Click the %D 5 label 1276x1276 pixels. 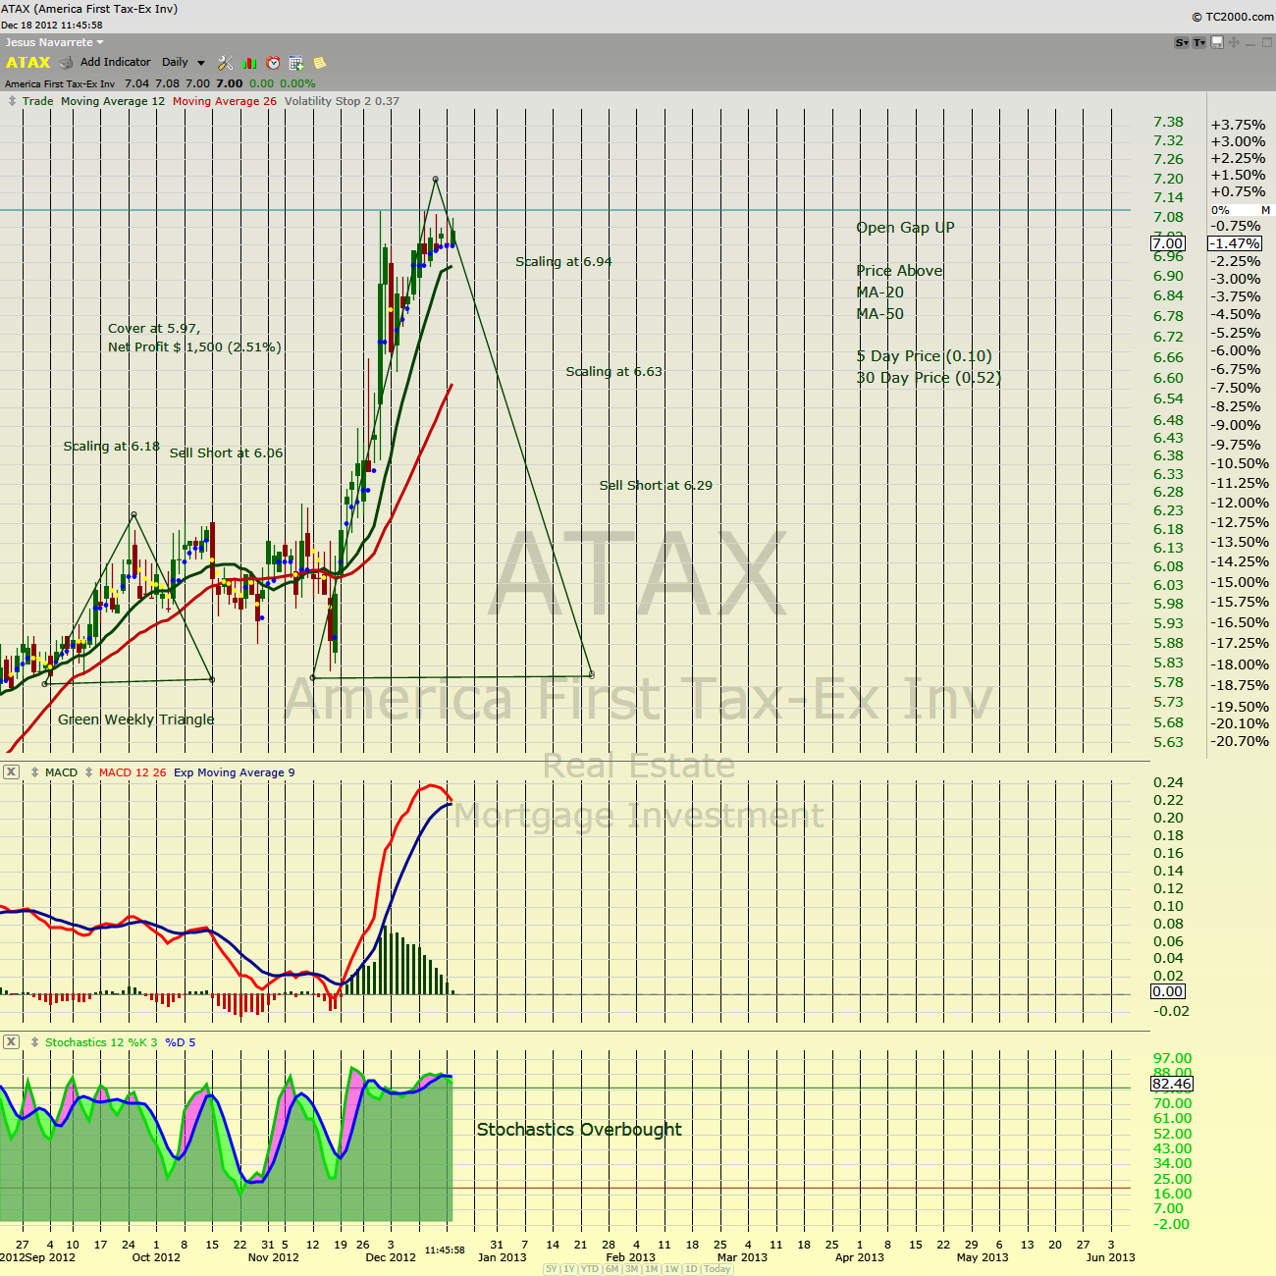tap(180, 1042)
